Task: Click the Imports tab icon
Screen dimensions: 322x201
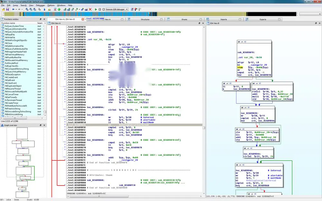Action: [208, 19]
